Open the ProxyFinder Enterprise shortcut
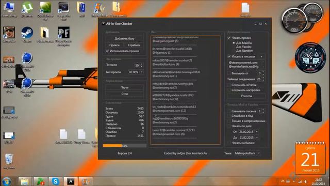 point(63,36)
